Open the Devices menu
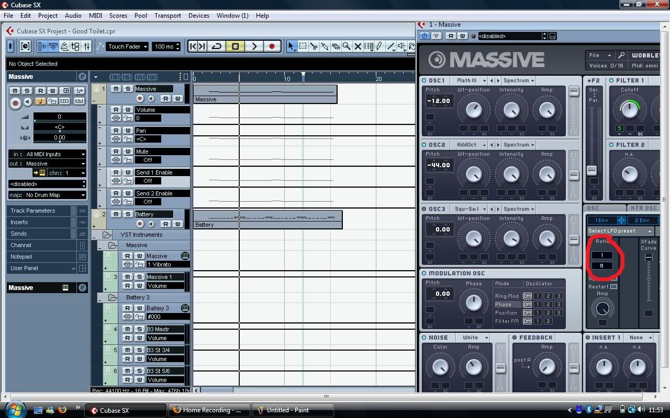The image size is (670, 418). coord(199,16)
